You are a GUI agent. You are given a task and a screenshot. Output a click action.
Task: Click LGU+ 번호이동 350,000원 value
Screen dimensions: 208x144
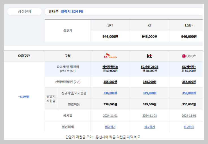pyautogui.click(x=189, y=104)
